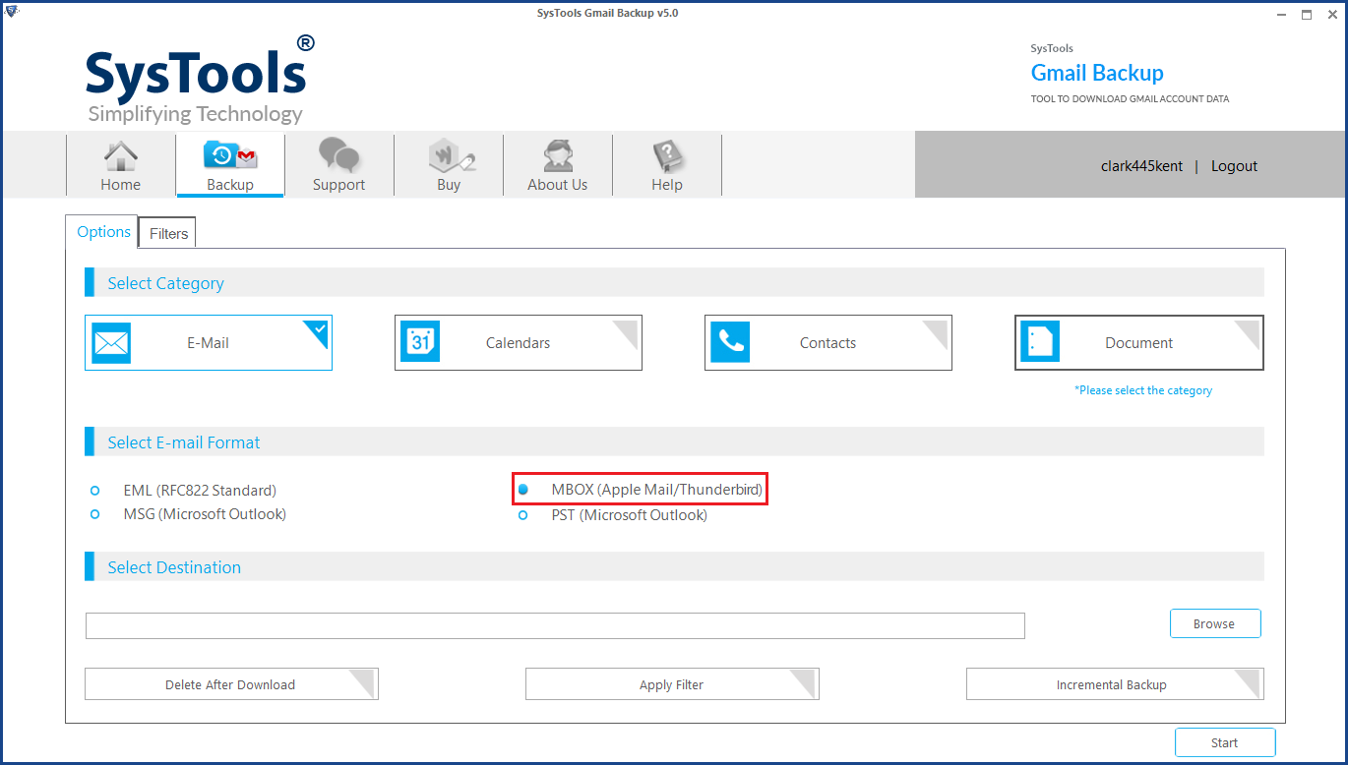
Task: Select MBOX (Apple Mail/Thunderbird) radio
Action: coord(523,489)
